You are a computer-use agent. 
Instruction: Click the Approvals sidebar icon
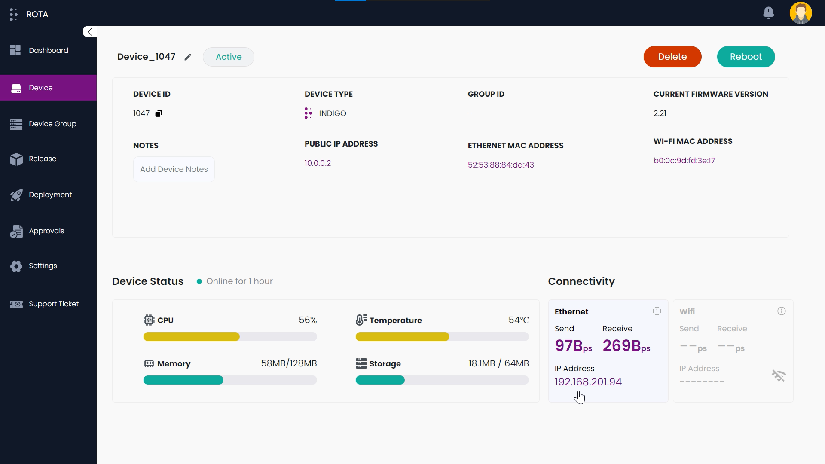[x=16, y=231]
